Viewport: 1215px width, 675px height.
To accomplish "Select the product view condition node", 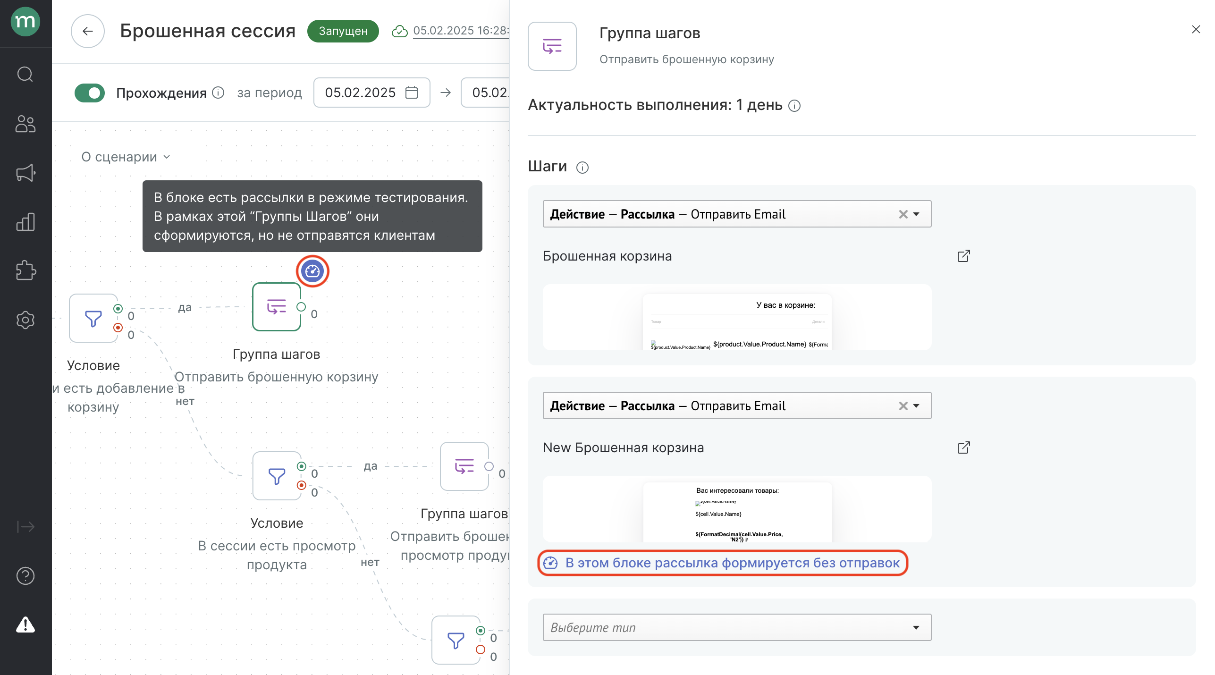I will 277,476.
